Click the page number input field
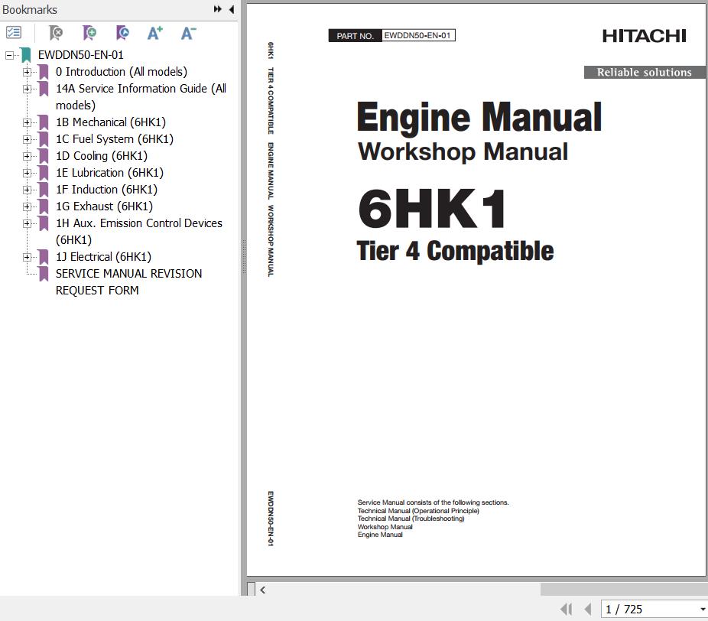The height and width of the screenshot is (621, 708). [649, 610]
